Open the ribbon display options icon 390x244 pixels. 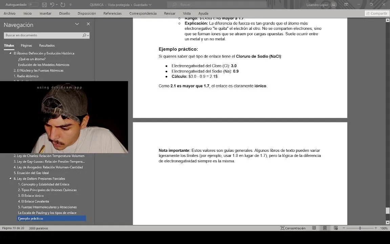pos(346,4)
